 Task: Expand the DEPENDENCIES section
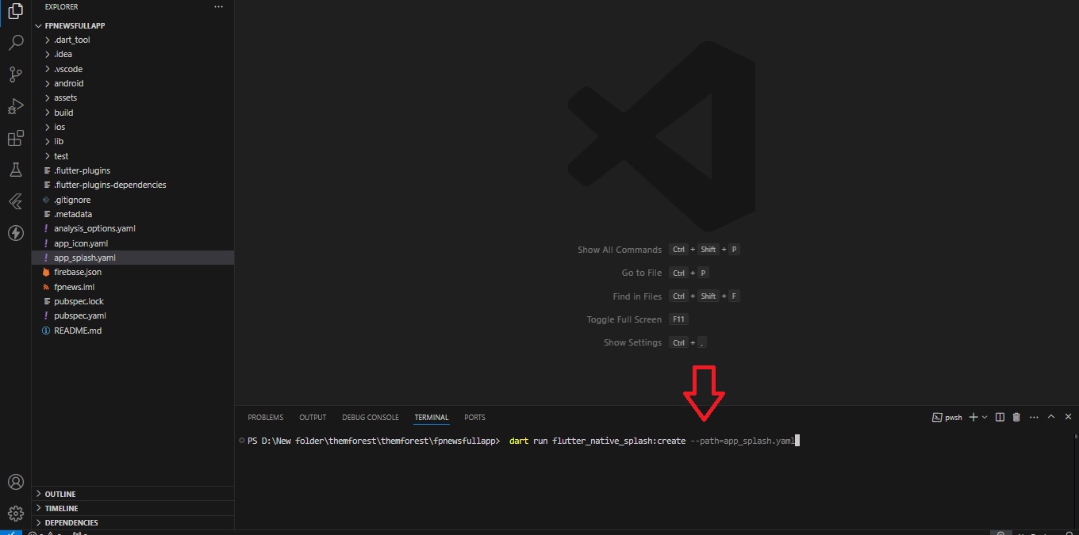pos(133,522)
